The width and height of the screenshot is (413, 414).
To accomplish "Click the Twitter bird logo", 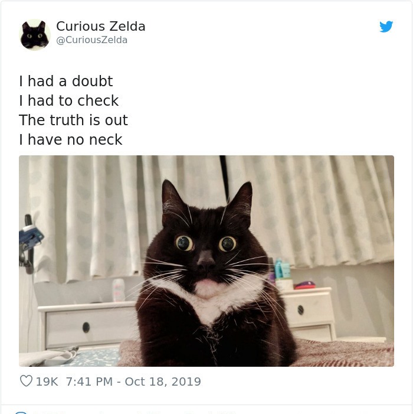I will (386, 27).
